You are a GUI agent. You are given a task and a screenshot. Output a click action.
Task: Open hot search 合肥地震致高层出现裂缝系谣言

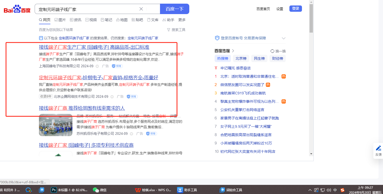246,135
